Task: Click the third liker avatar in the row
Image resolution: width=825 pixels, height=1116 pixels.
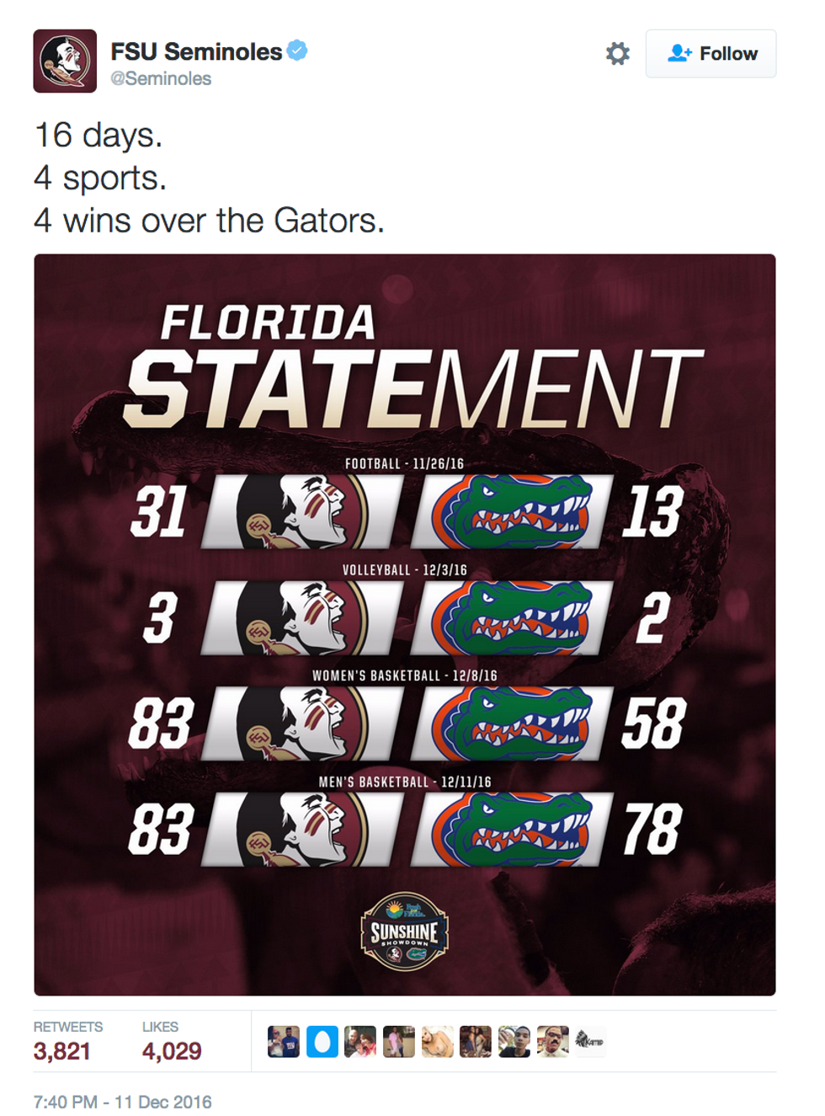Action: point(360,1042)
